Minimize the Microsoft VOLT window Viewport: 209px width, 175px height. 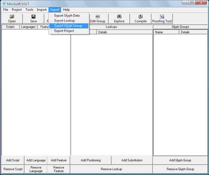[185, 2]
